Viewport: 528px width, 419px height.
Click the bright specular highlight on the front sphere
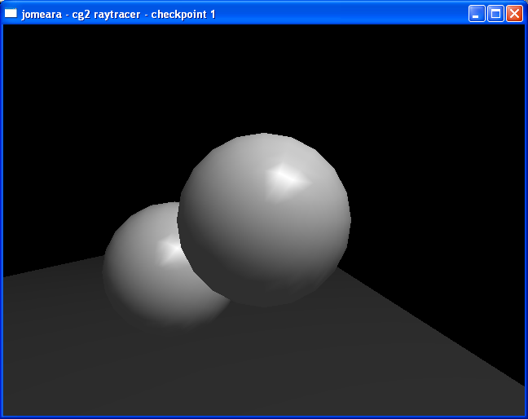pyautogui.click(x=285, y=179)
